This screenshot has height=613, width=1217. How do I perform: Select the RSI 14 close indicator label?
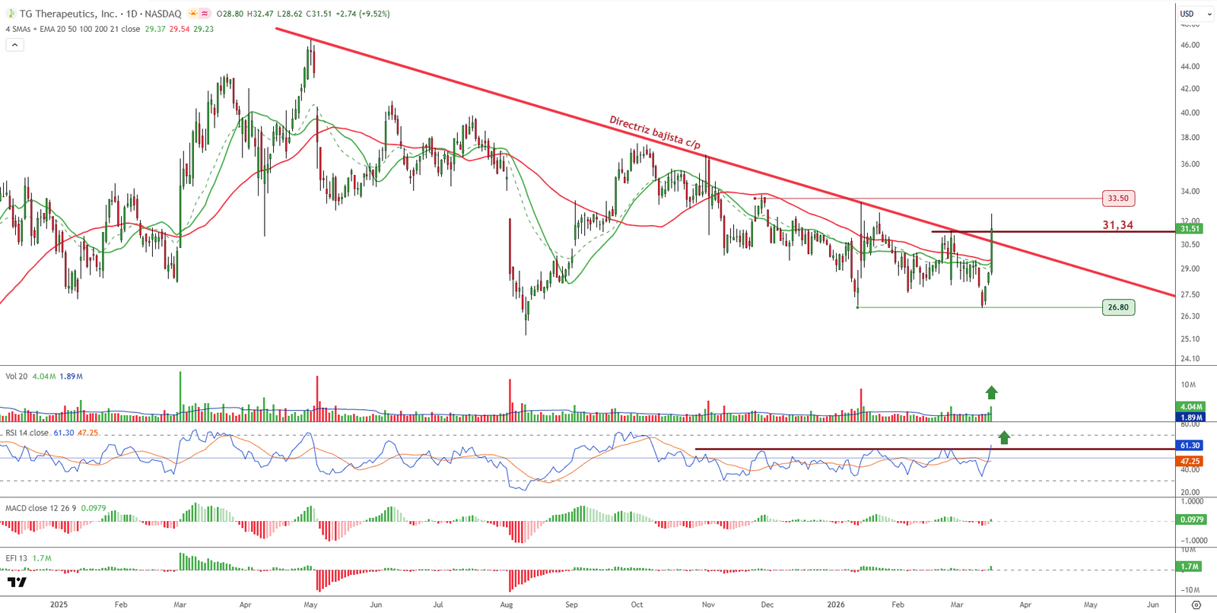tap(27, 433)
